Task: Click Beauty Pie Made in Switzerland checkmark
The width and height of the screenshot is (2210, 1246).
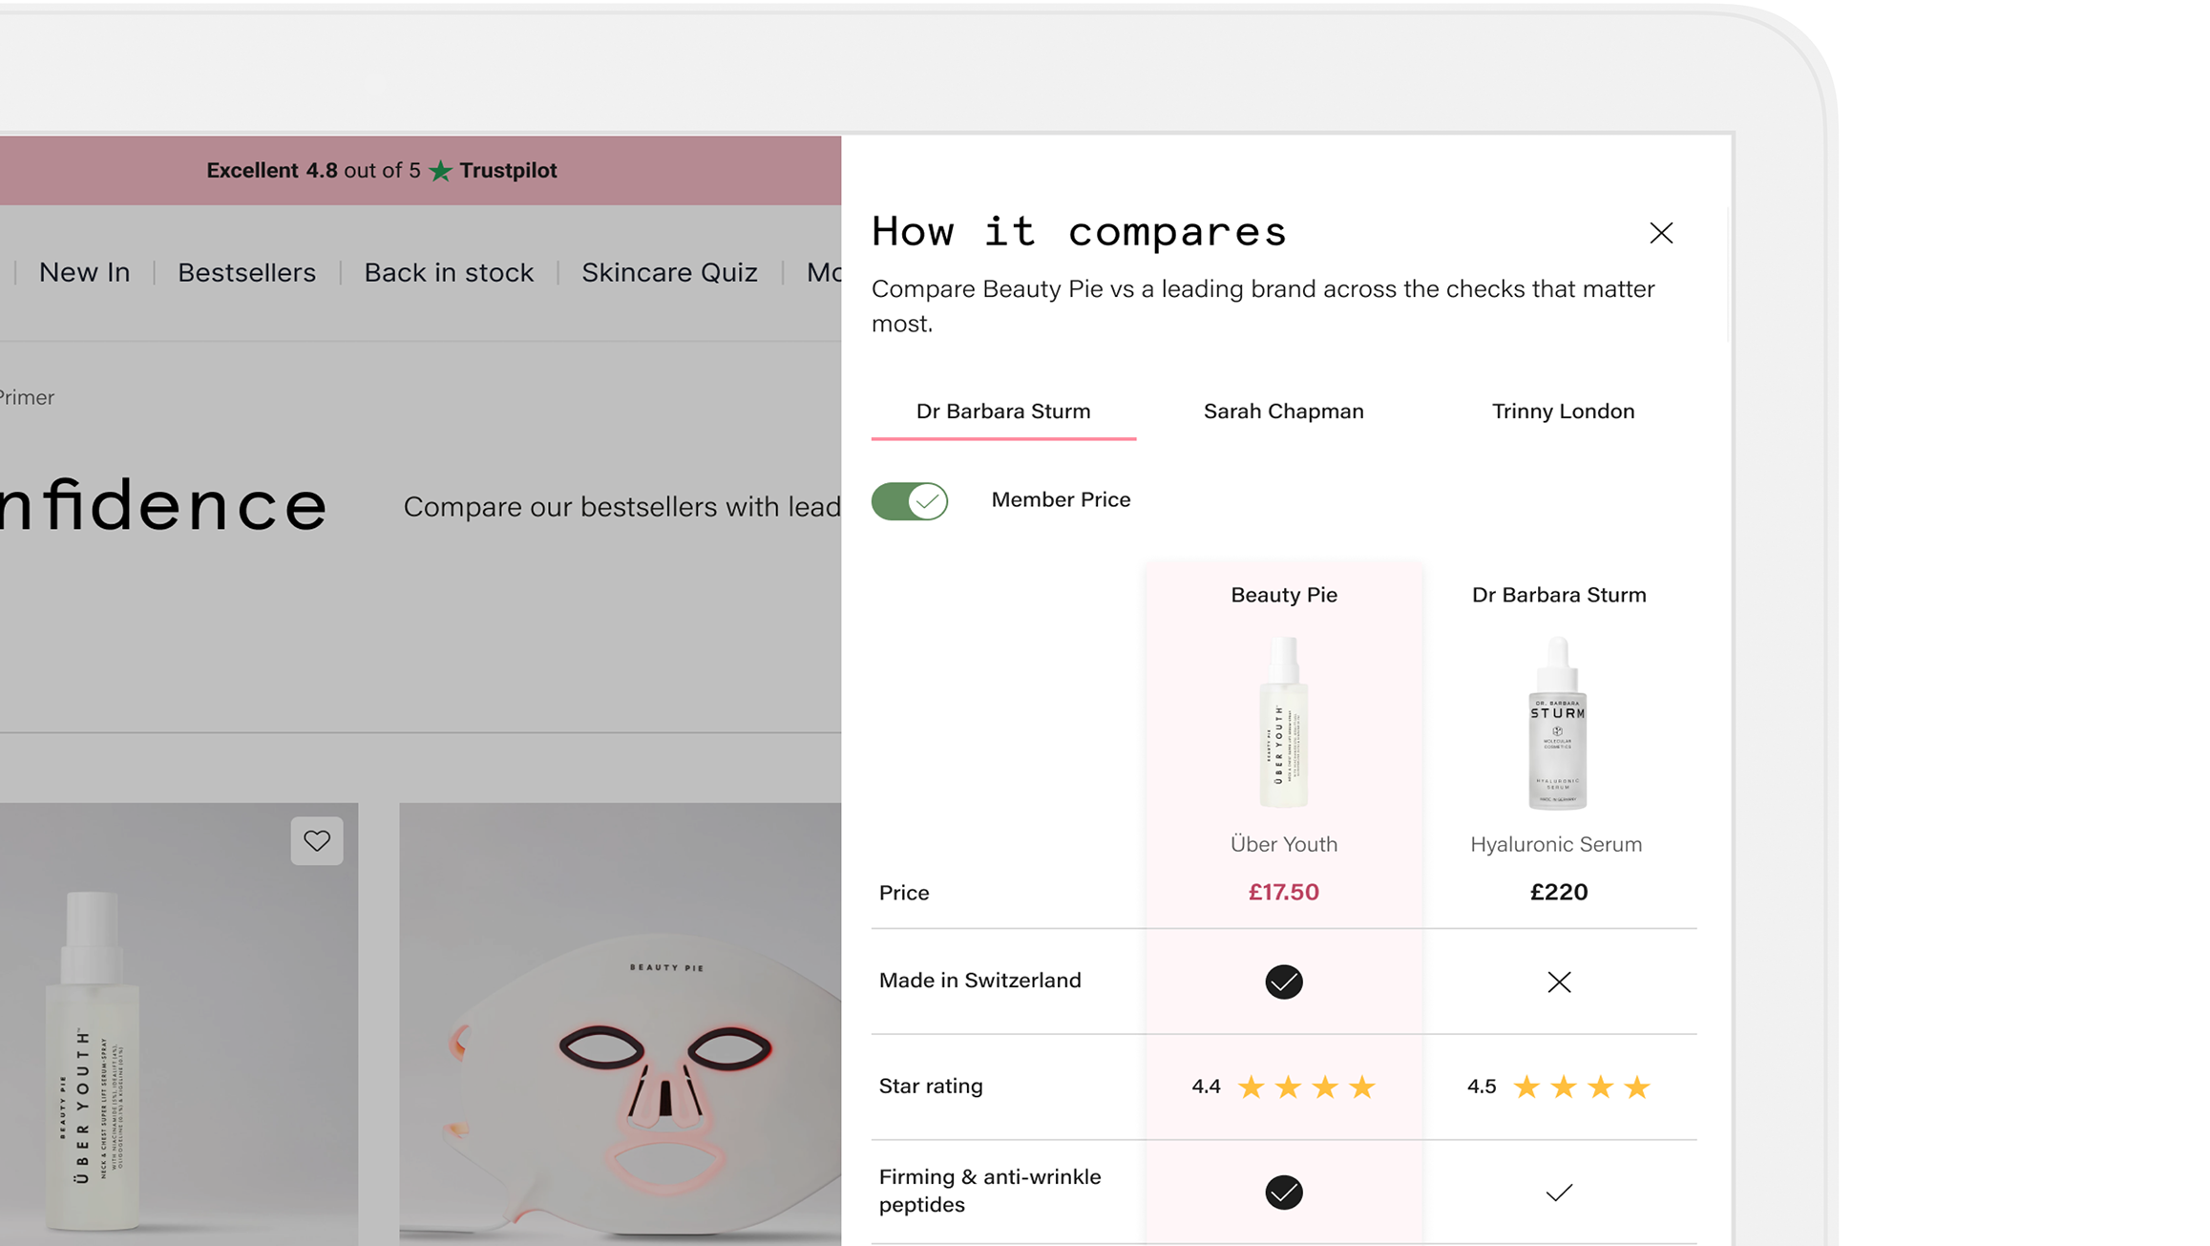Action: (x=1283, y=982)
